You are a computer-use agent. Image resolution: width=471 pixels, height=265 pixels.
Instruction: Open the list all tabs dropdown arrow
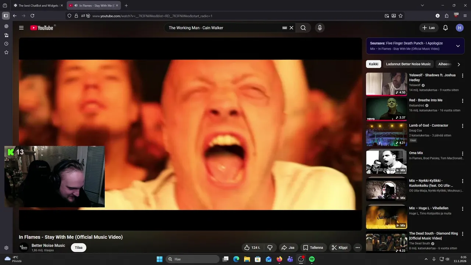(422, 6)
